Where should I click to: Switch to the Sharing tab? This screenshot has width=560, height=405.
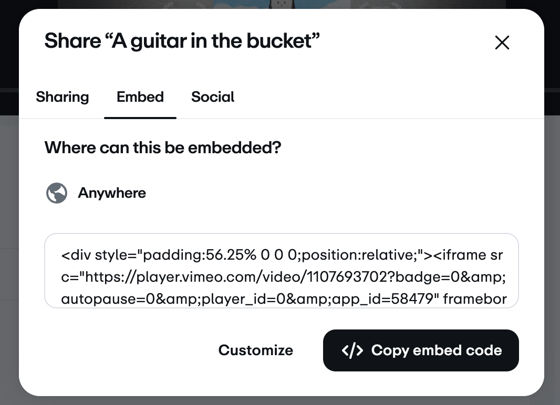click(63, 97)
